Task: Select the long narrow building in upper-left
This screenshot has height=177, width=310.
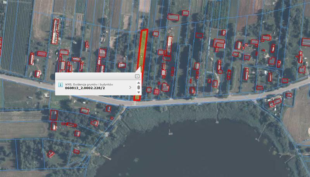Action: point(55,31)
